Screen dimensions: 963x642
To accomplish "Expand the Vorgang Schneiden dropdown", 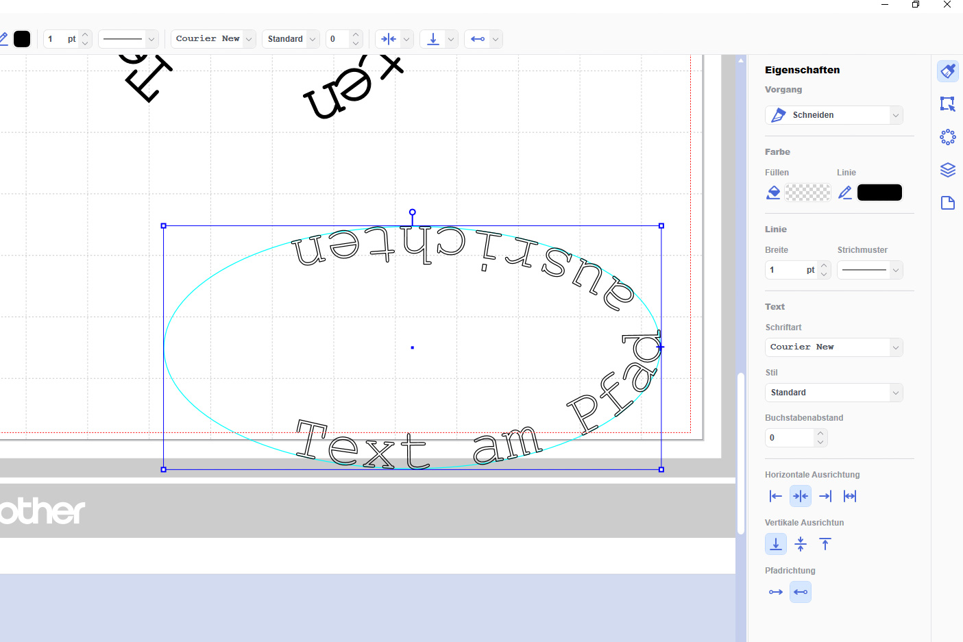I will tap(834, 115).
